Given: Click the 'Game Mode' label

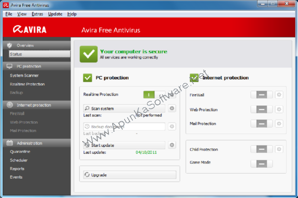Looking at the screenshot, I should (200, 162).
